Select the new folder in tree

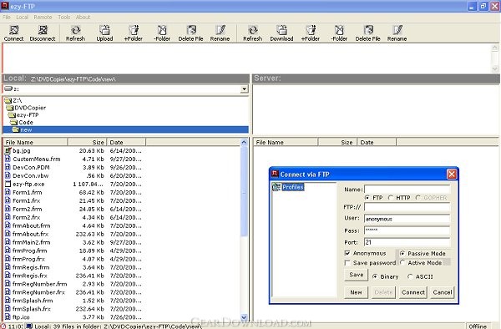(125, 129)
